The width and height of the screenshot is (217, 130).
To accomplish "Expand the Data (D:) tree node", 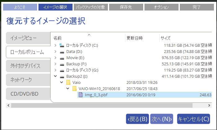I will click(x=55, y=52).
